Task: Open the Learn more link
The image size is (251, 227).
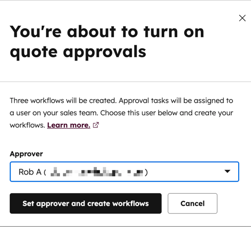Action: pyautogui.click(x=69, y=125)
